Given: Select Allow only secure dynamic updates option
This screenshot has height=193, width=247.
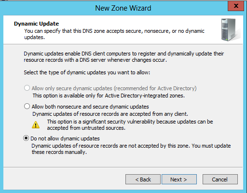Looking at the screenshot, I should (x=27, y=88).
